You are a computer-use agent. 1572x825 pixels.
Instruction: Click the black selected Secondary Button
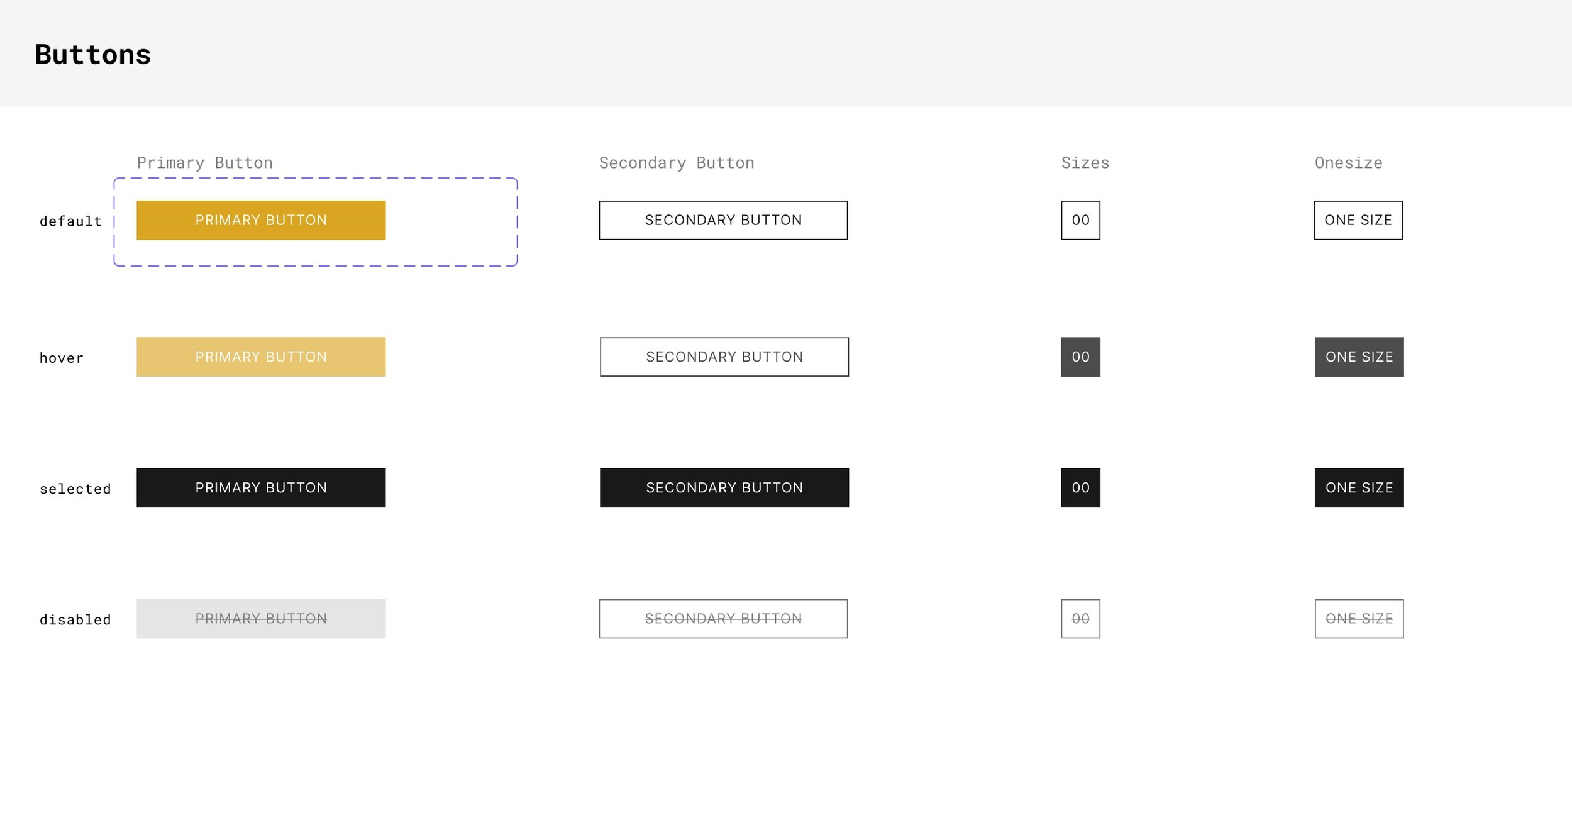724,487
